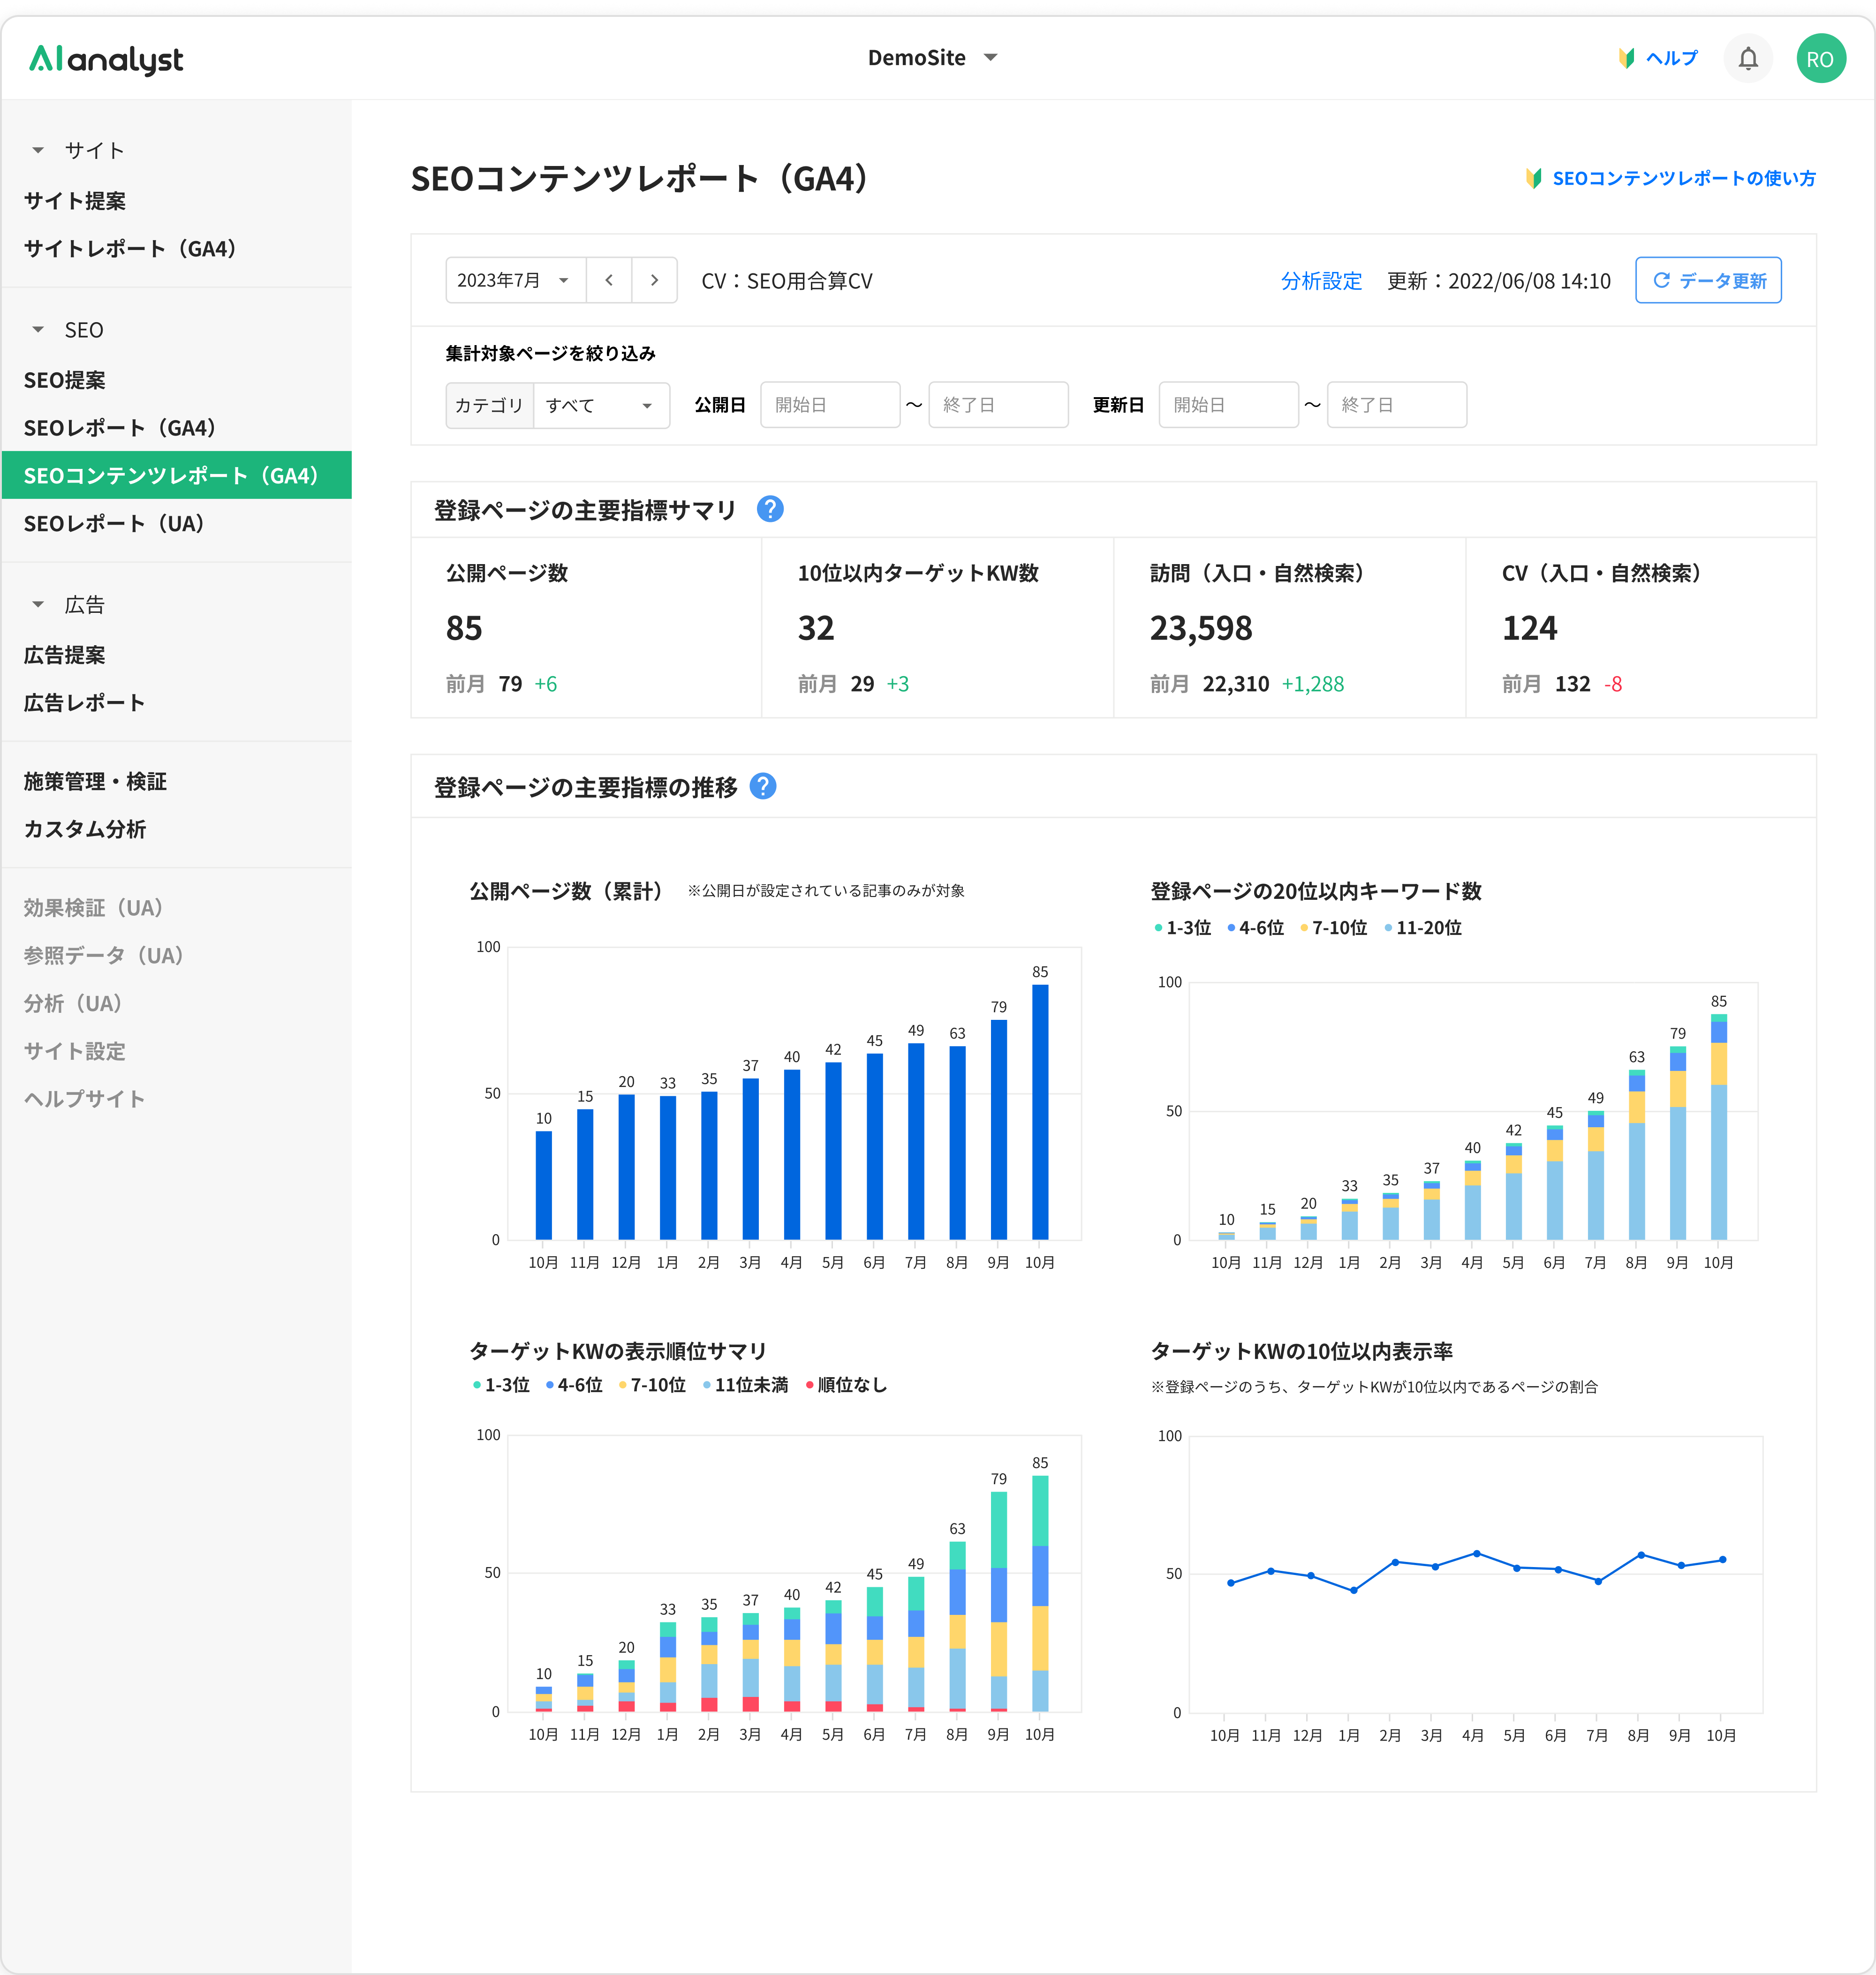The image size is (1876, 1975).
Task: Open 参照データ（UA） in the sidebar
Action: 104,955
